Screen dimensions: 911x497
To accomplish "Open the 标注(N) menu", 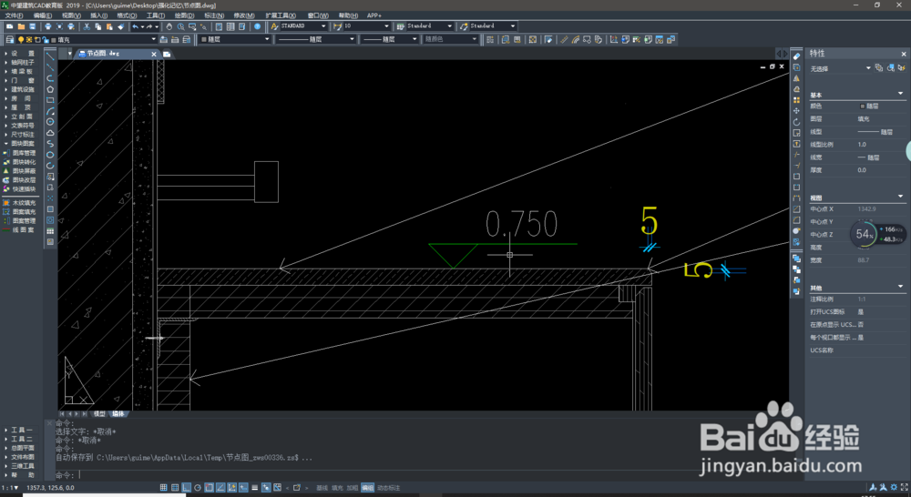I will pos(214,15).
